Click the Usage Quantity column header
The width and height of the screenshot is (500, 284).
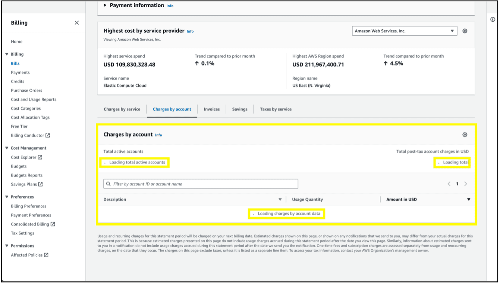pos(307,200)
